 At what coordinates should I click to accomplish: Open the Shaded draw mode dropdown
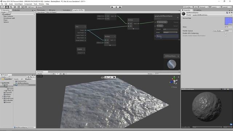pos(44,74)
